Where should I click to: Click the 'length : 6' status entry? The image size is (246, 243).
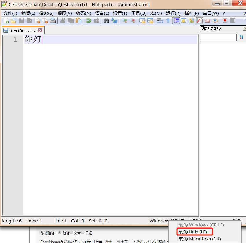(x=12, y=221)
